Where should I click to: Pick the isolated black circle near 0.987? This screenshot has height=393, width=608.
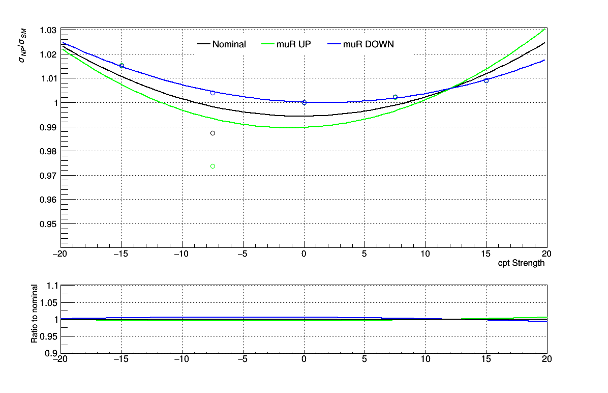[x=212, y=133]
